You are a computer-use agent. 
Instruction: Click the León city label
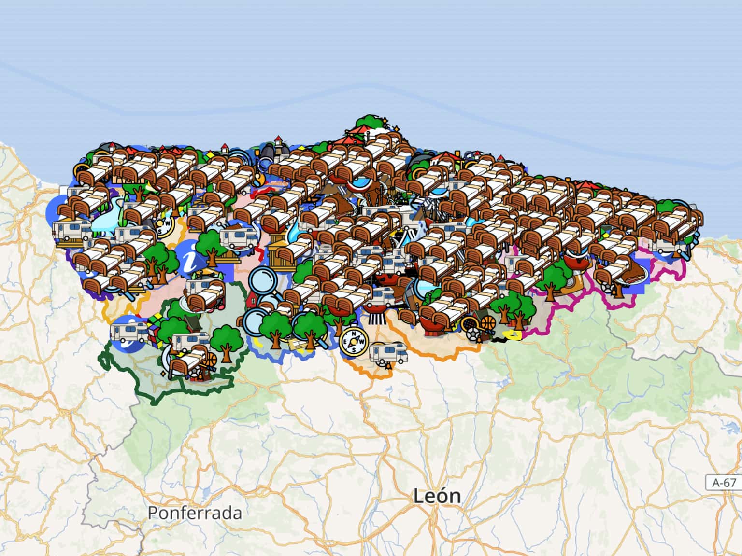437,496
